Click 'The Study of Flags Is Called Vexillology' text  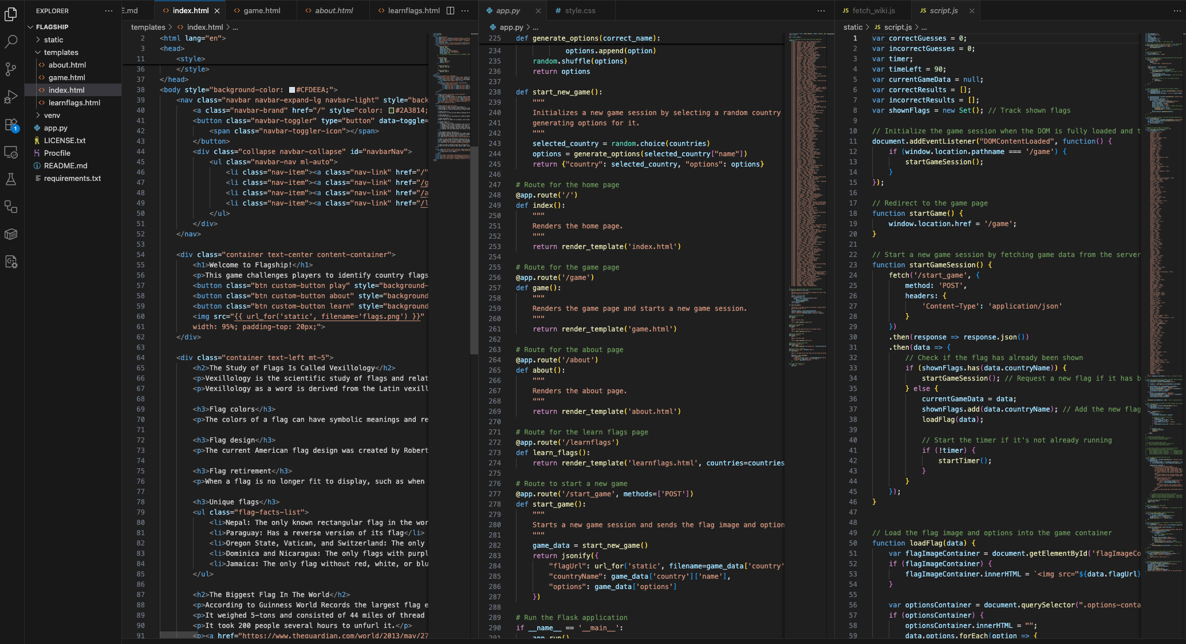pyautogui.click(x=292, y=368)
